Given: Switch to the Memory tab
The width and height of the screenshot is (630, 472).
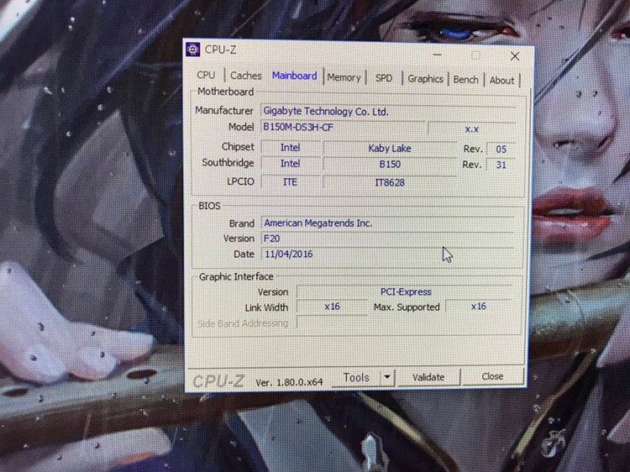Looking at the screenshot, I should point(344,77).
